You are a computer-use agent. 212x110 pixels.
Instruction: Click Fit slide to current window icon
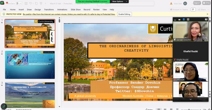point(209,109)
